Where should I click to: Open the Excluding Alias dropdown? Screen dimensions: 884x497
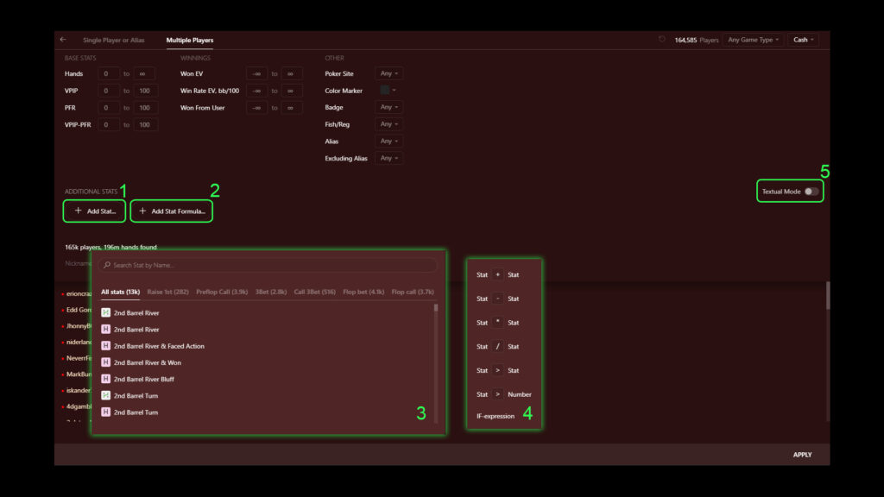click(389, 158)
